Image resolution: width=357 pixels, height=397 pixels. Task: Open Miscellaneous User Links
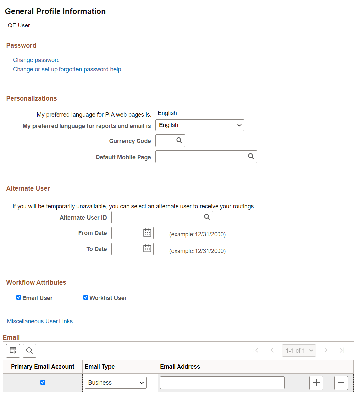(x=40, y=321)
